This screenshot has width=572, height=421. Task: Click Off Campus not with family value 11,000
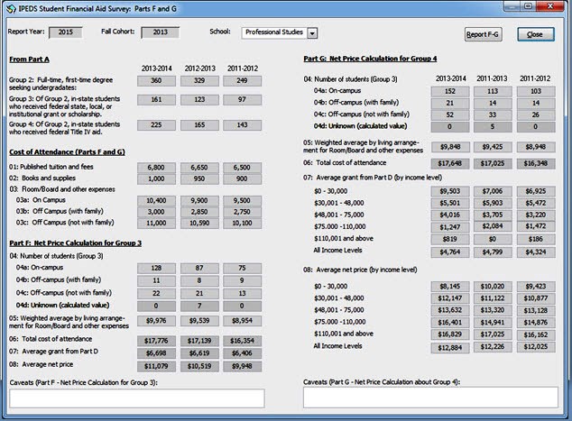pyautogui.click(x=156, y=224)
